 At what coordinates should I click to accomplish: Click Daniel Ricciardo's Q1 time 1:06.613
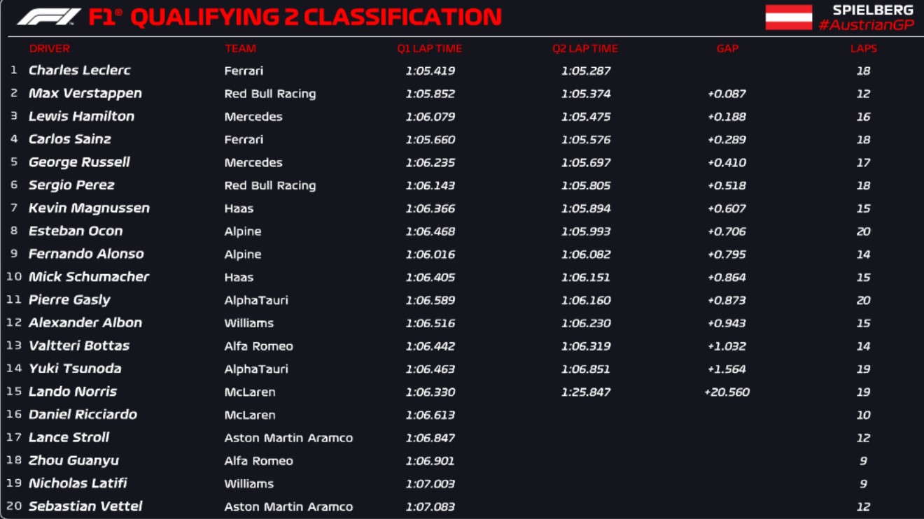[430, 415]
